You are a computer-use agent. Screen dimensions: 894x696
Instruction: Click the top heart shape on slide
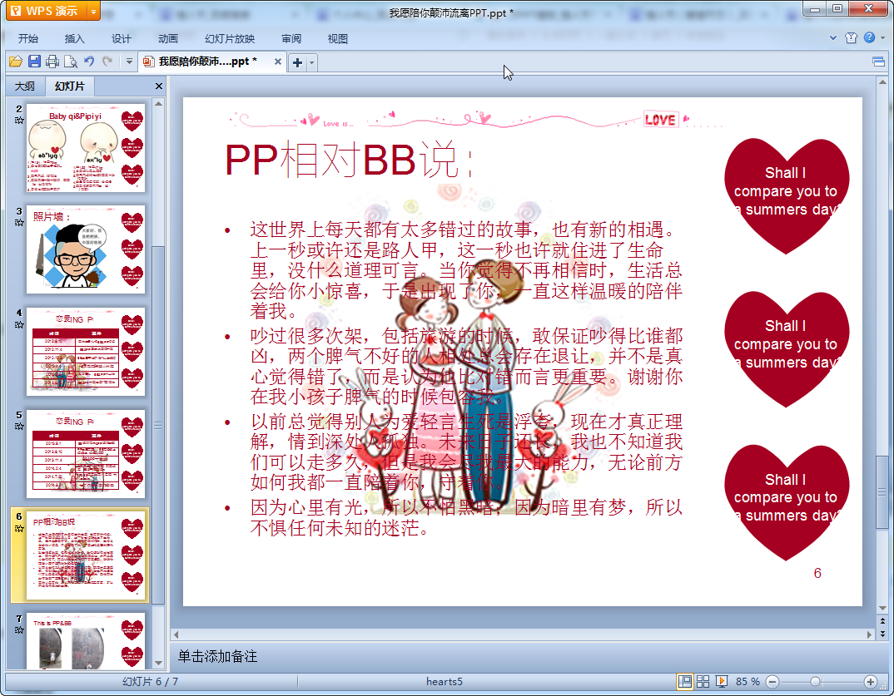pos(787,195)
